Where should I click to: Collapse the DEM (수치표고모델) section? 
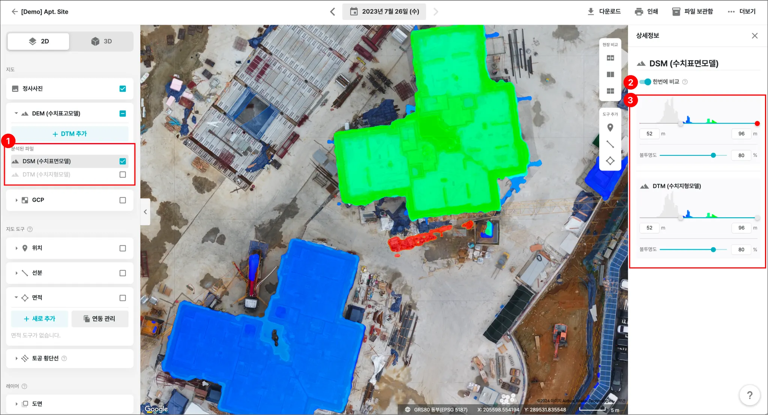coord(16,113)
